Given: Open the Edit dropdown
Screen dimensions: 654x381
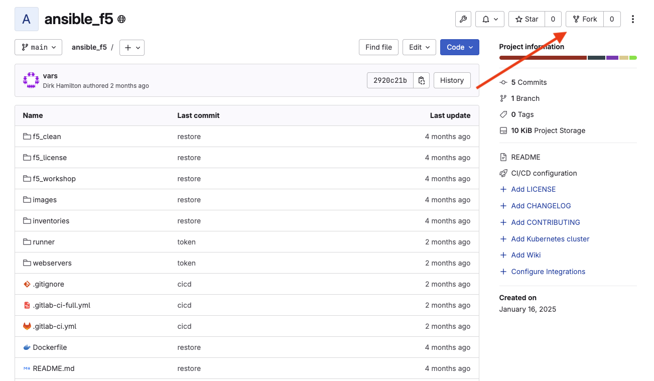Looking at the screenshot, I should point(419,47).
